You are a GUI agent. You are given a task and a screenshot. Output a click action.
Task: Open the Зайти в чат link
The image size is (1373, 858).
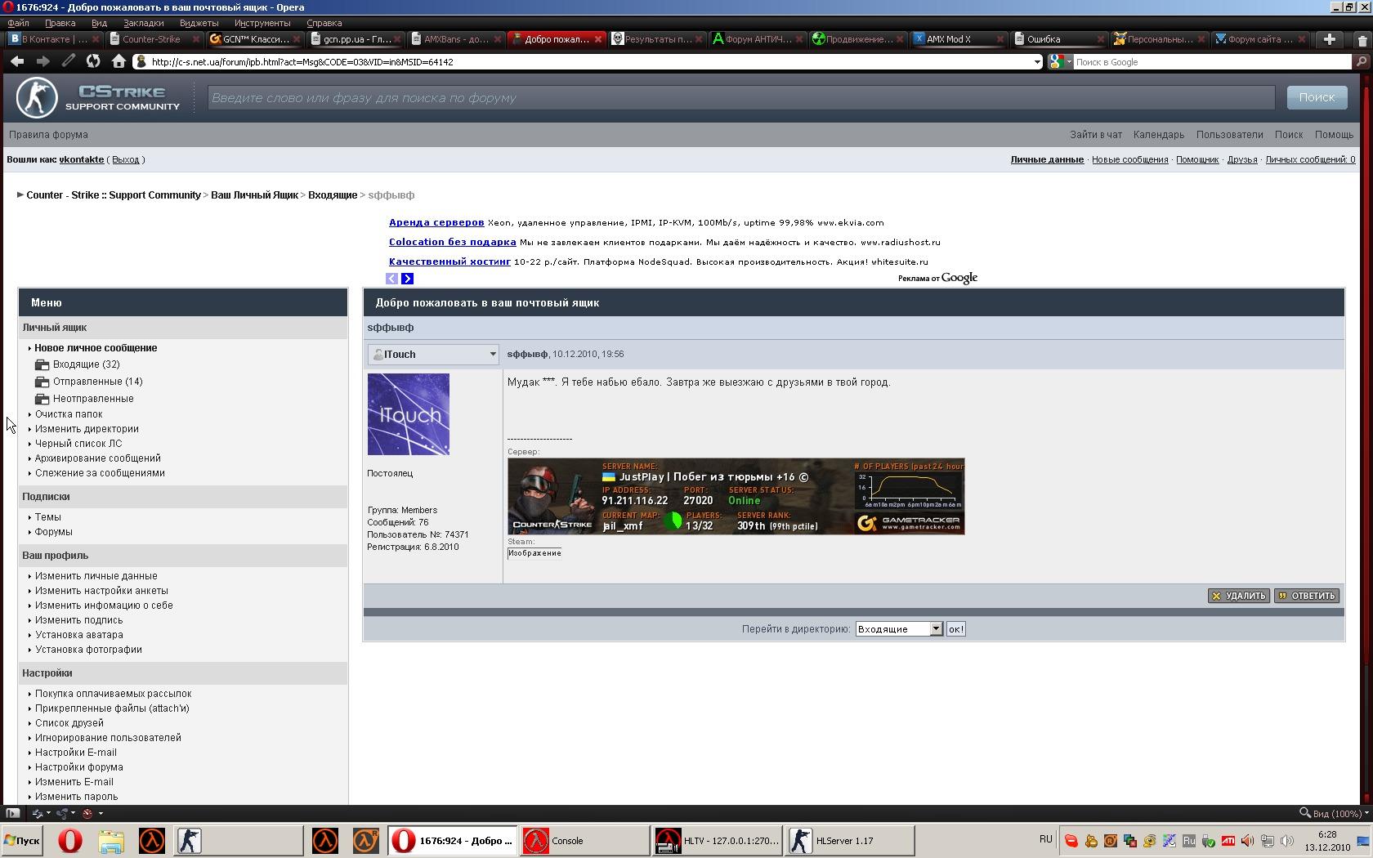point(1096,135)
